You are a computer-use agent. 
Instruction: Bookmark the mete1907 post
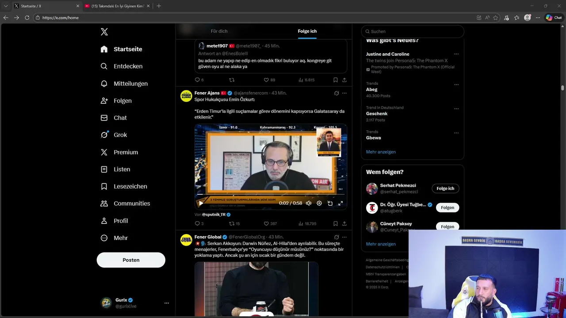tap(336, 80)
